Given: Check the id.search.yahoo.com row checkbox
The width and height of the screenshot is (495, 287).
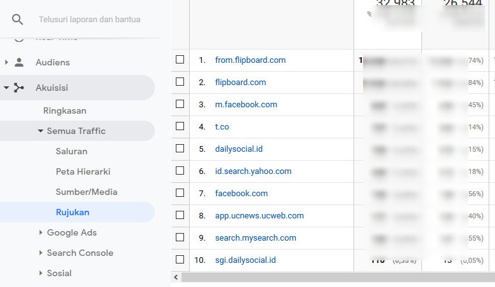Looking at the screenshot, I should pos(180,171).
